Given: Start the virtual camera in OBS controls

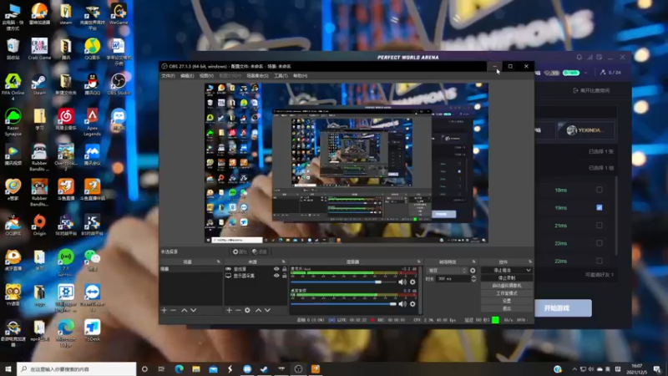Looking at the screenshot, I should 507,286.
